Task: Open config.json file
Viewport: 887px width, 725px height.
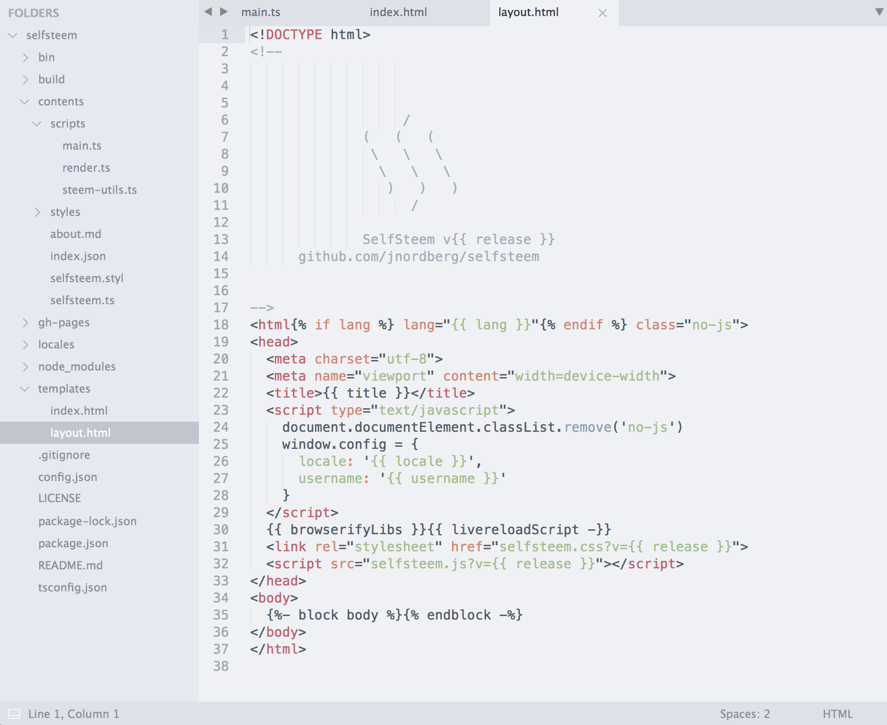Action: click(x=68, y=477)
